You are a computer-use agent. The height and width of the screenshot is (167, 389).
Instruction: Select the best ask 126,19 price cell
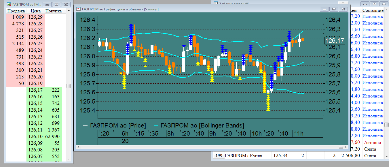pos(36,84)
